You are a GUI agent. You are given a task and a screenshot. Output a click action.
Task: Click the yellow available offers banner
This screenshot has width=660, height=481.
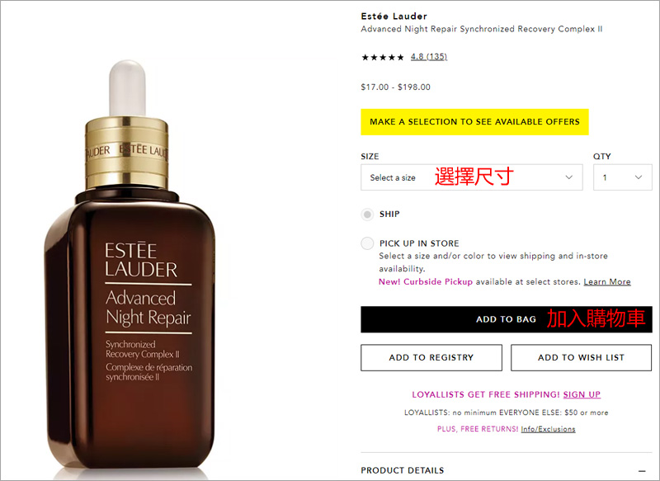click(x=474, y=121)
